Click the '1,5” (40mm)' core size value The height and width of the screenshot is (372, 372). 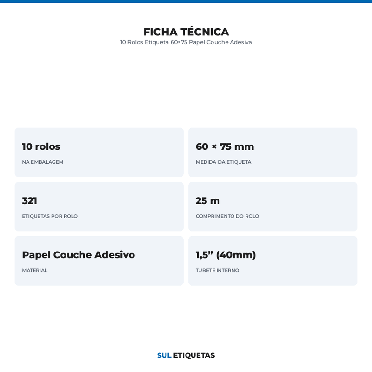point(226,255)
